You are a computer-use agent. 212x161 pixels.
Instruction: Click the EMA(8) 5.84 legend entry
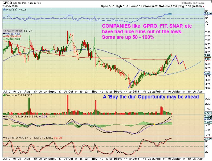[x=12, y=39]
